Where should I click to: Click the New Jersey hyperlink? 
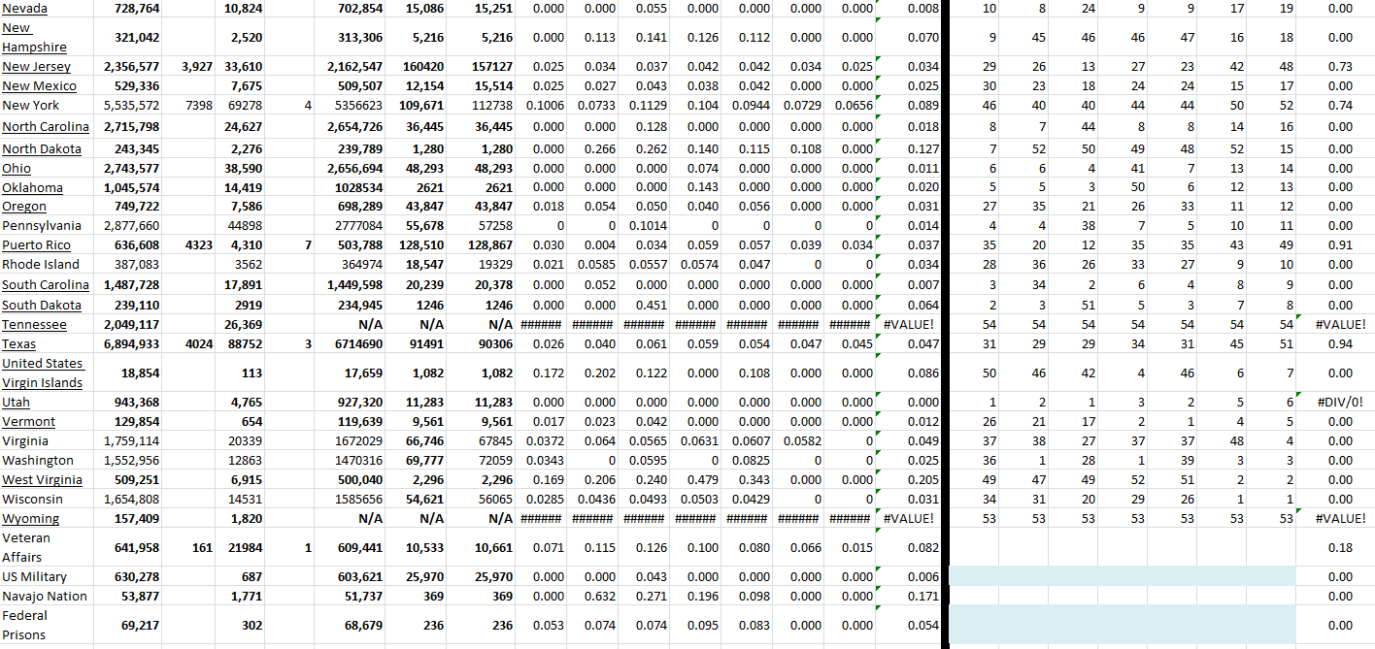(x=35, y=66)
